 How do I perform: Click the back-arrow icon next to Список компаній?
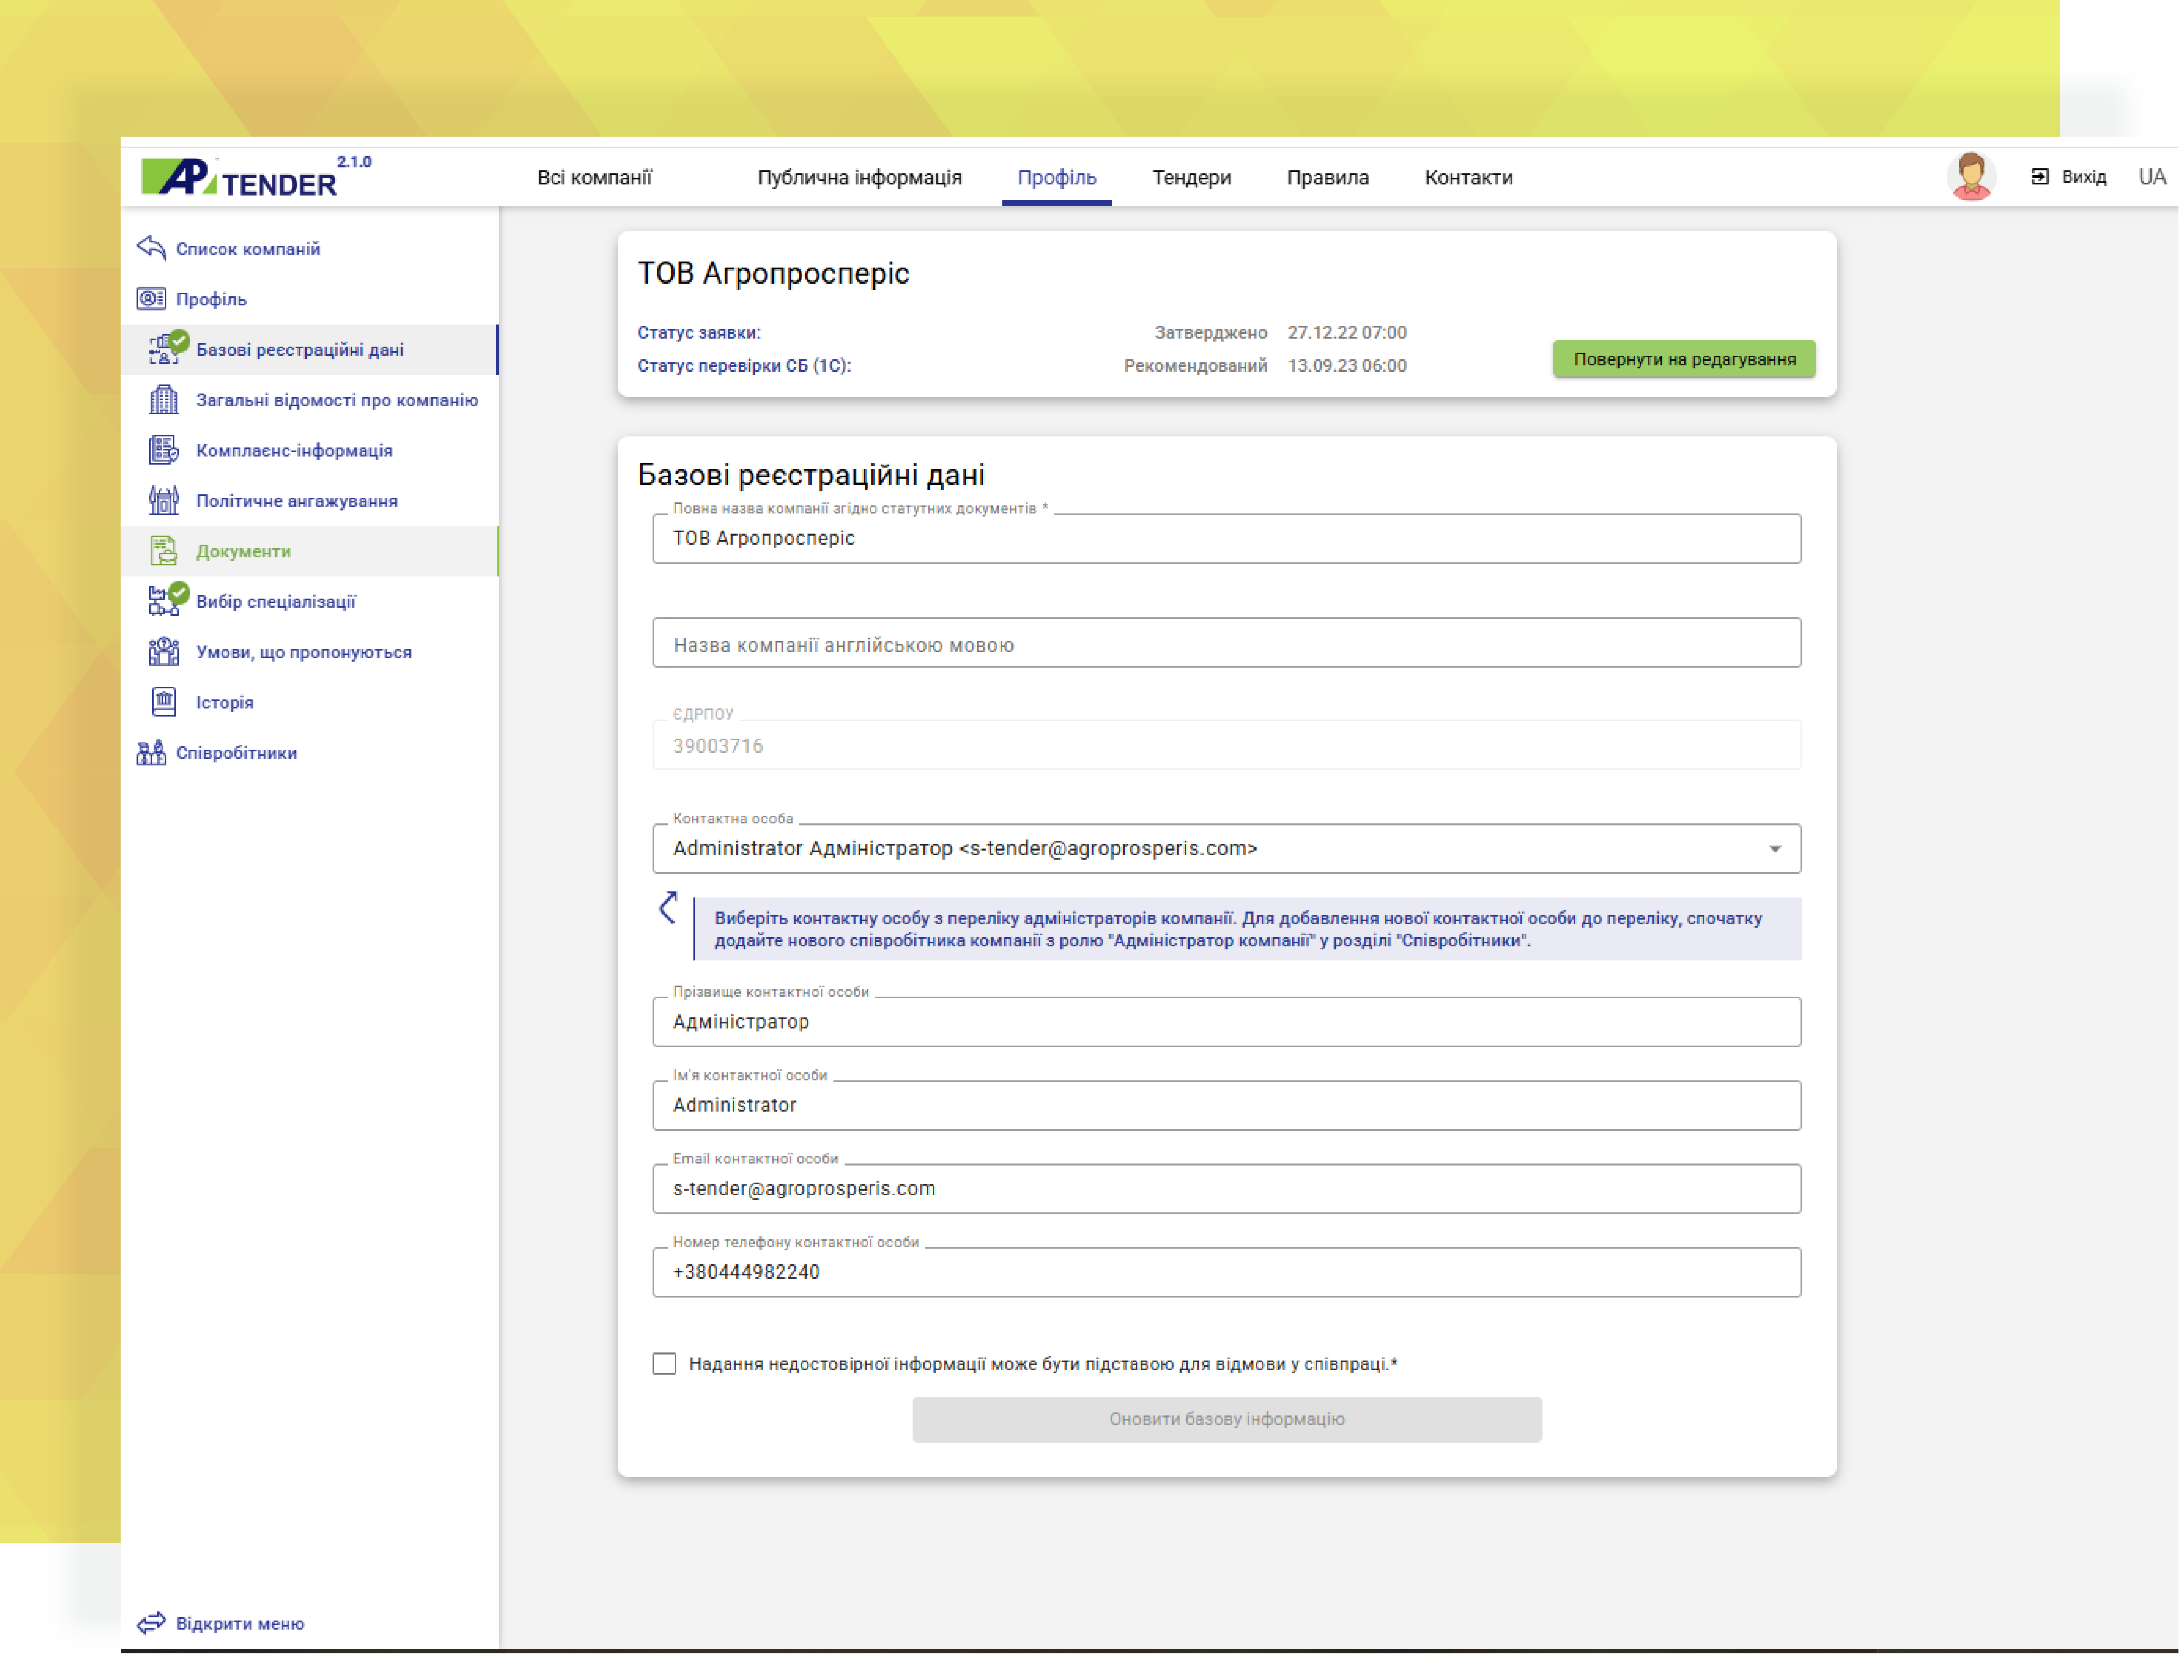point(151,248)
